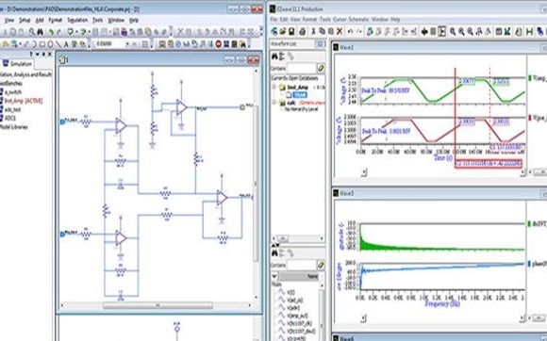Click the copy icon in EZwave toolbar
The image size is (547, 341).
(322, 32)
